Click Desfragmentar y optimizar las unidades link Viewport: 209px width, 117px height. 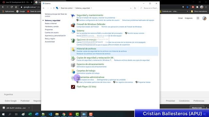point(111,80)
